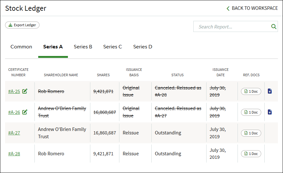Image resolution: width=283 pixels, height=173 pixels.
Task: Click the back chevron beside Back to Workspace
Action: point(228,8)
